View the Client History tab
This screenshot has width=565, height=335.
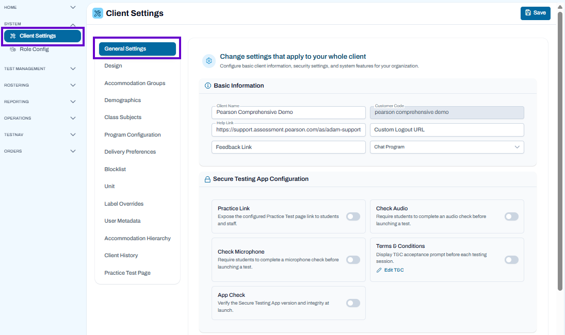click(121, 256)
